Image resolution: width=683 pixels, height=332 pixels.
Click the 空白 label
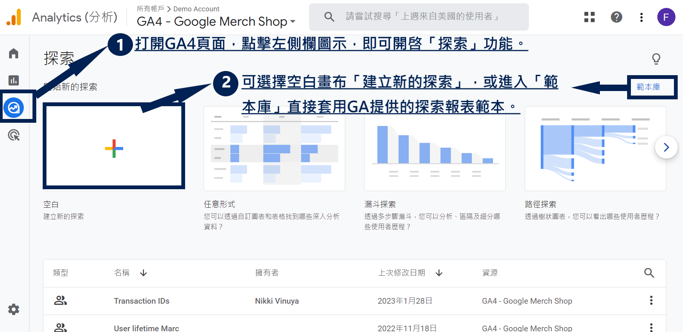point(51,204)
